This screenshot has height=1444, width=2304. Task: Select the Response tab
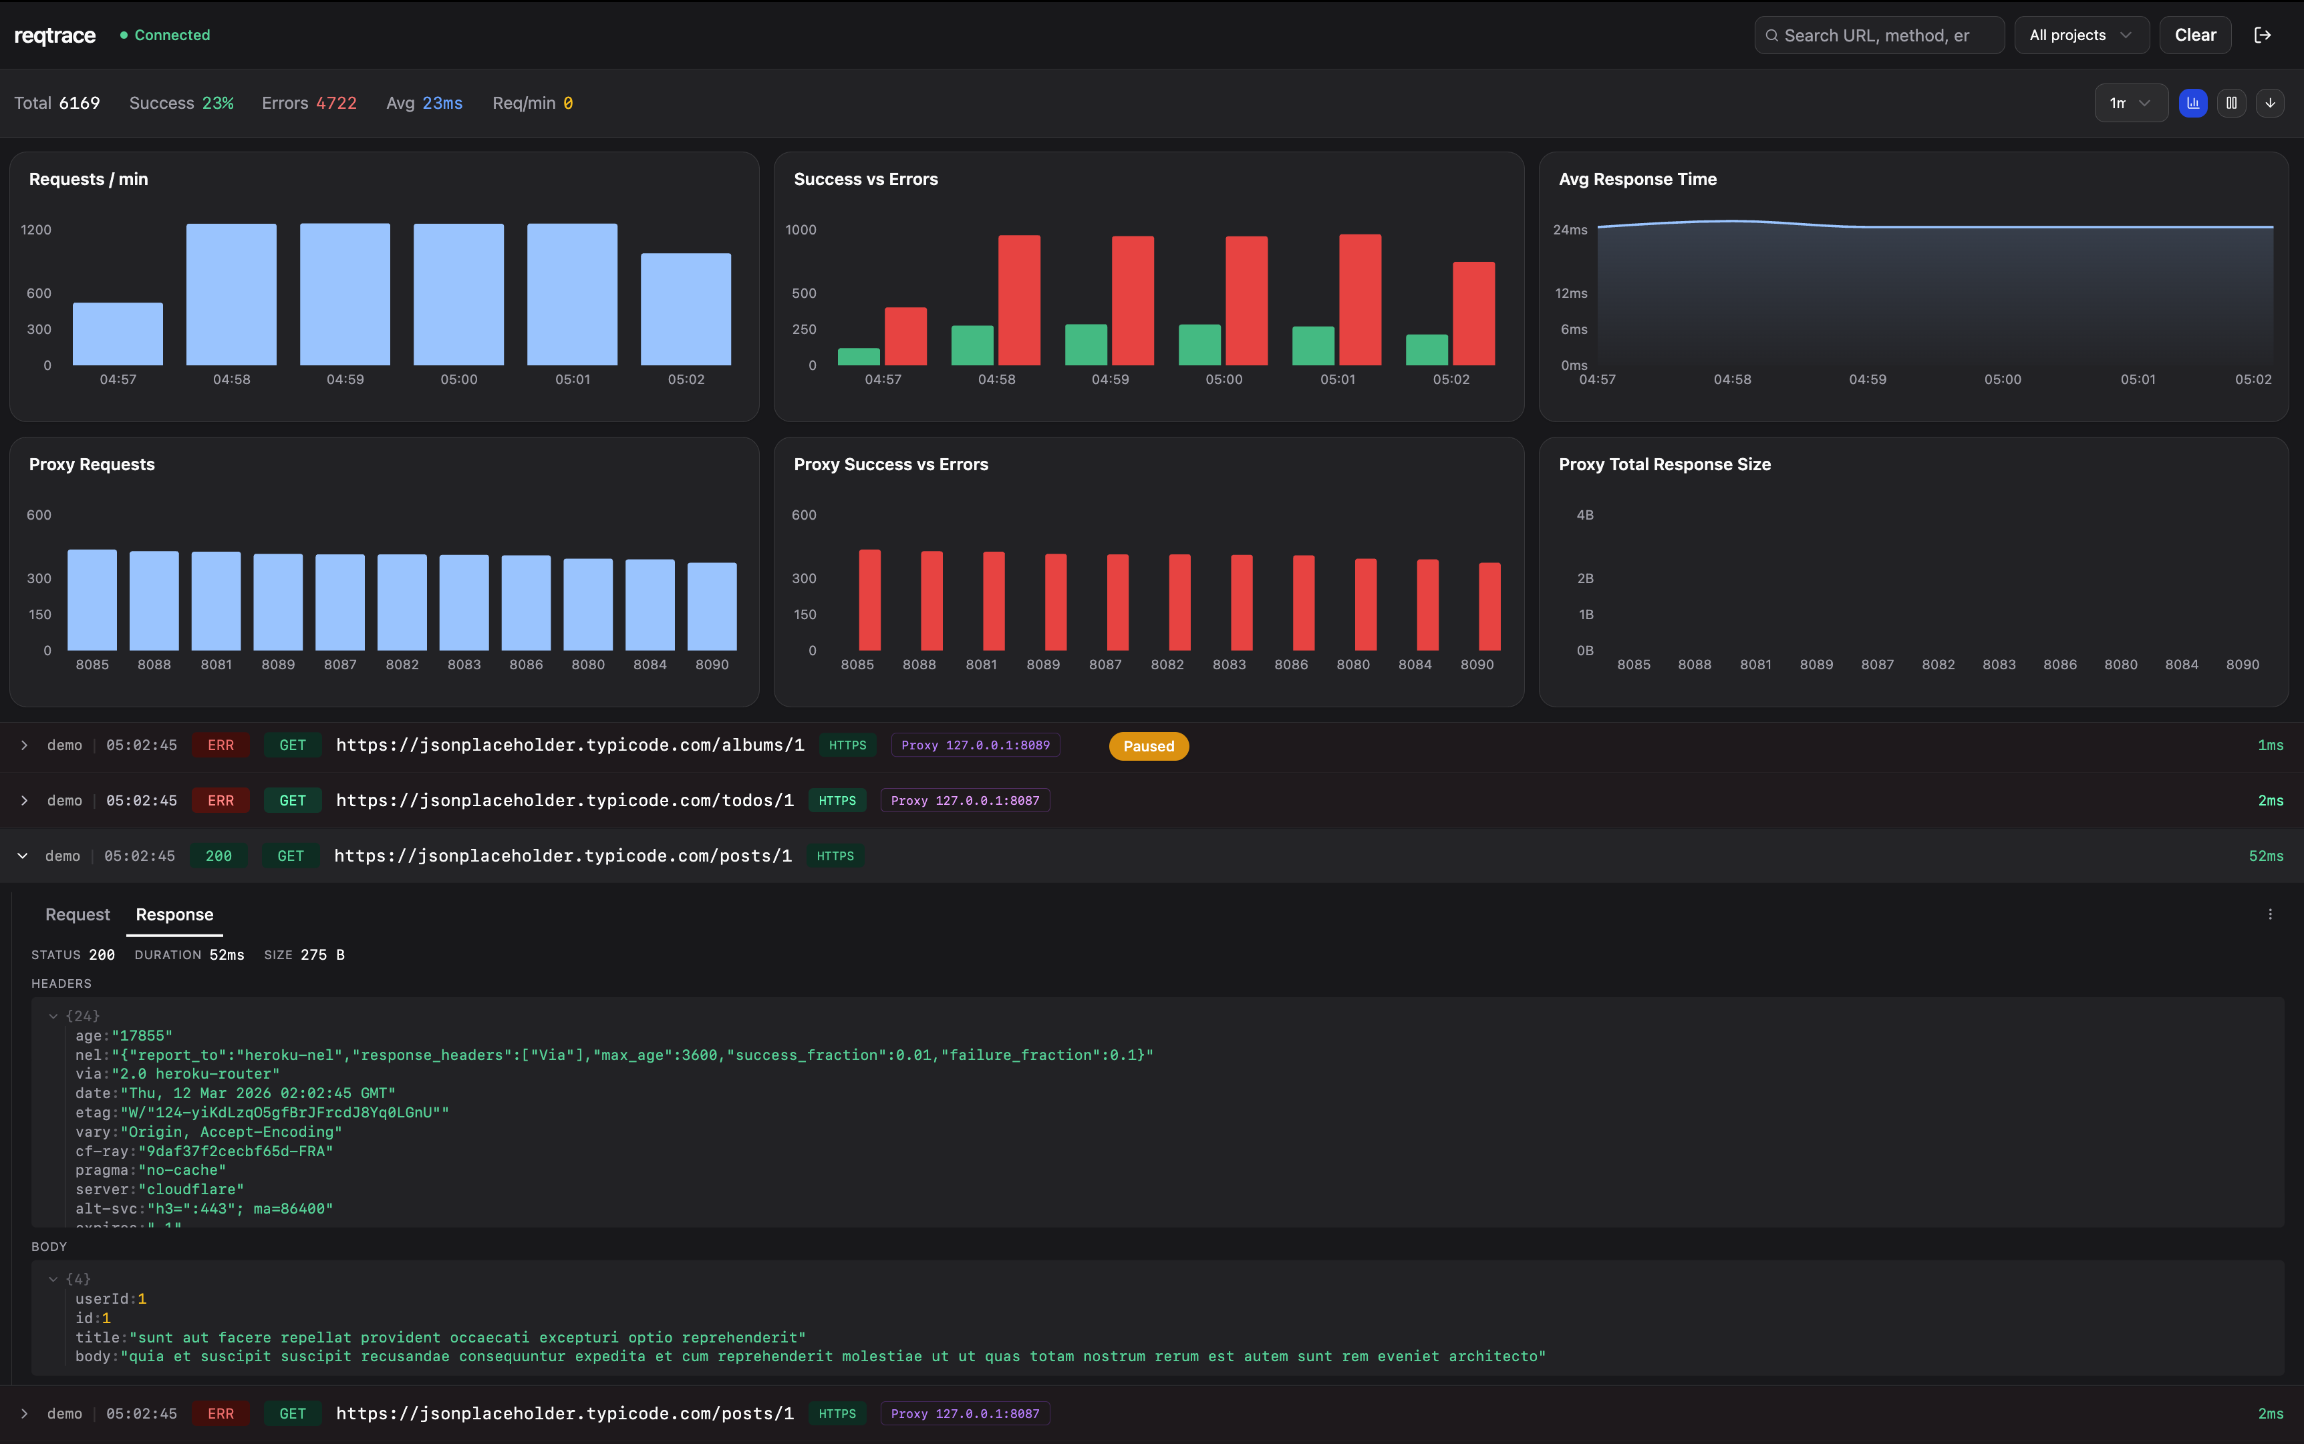[x=174, y=914]
